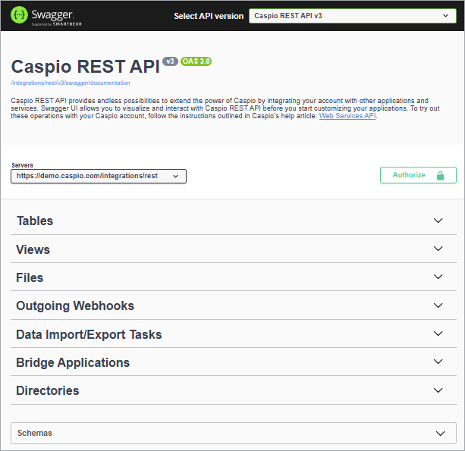
Task: Expand Data Import/Export Tasks chevron
Action: [438, 334]
